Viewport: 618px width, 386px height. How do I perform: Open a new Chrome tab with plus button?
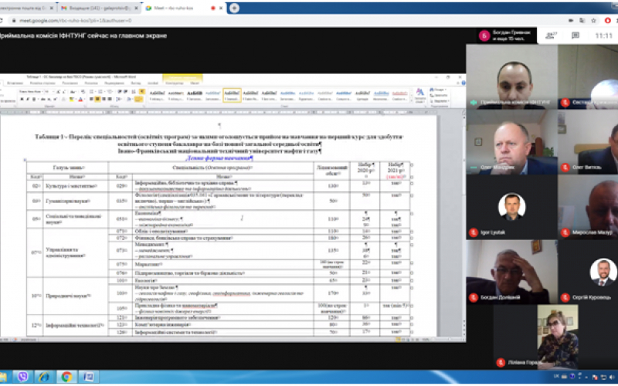pos(234,8)
